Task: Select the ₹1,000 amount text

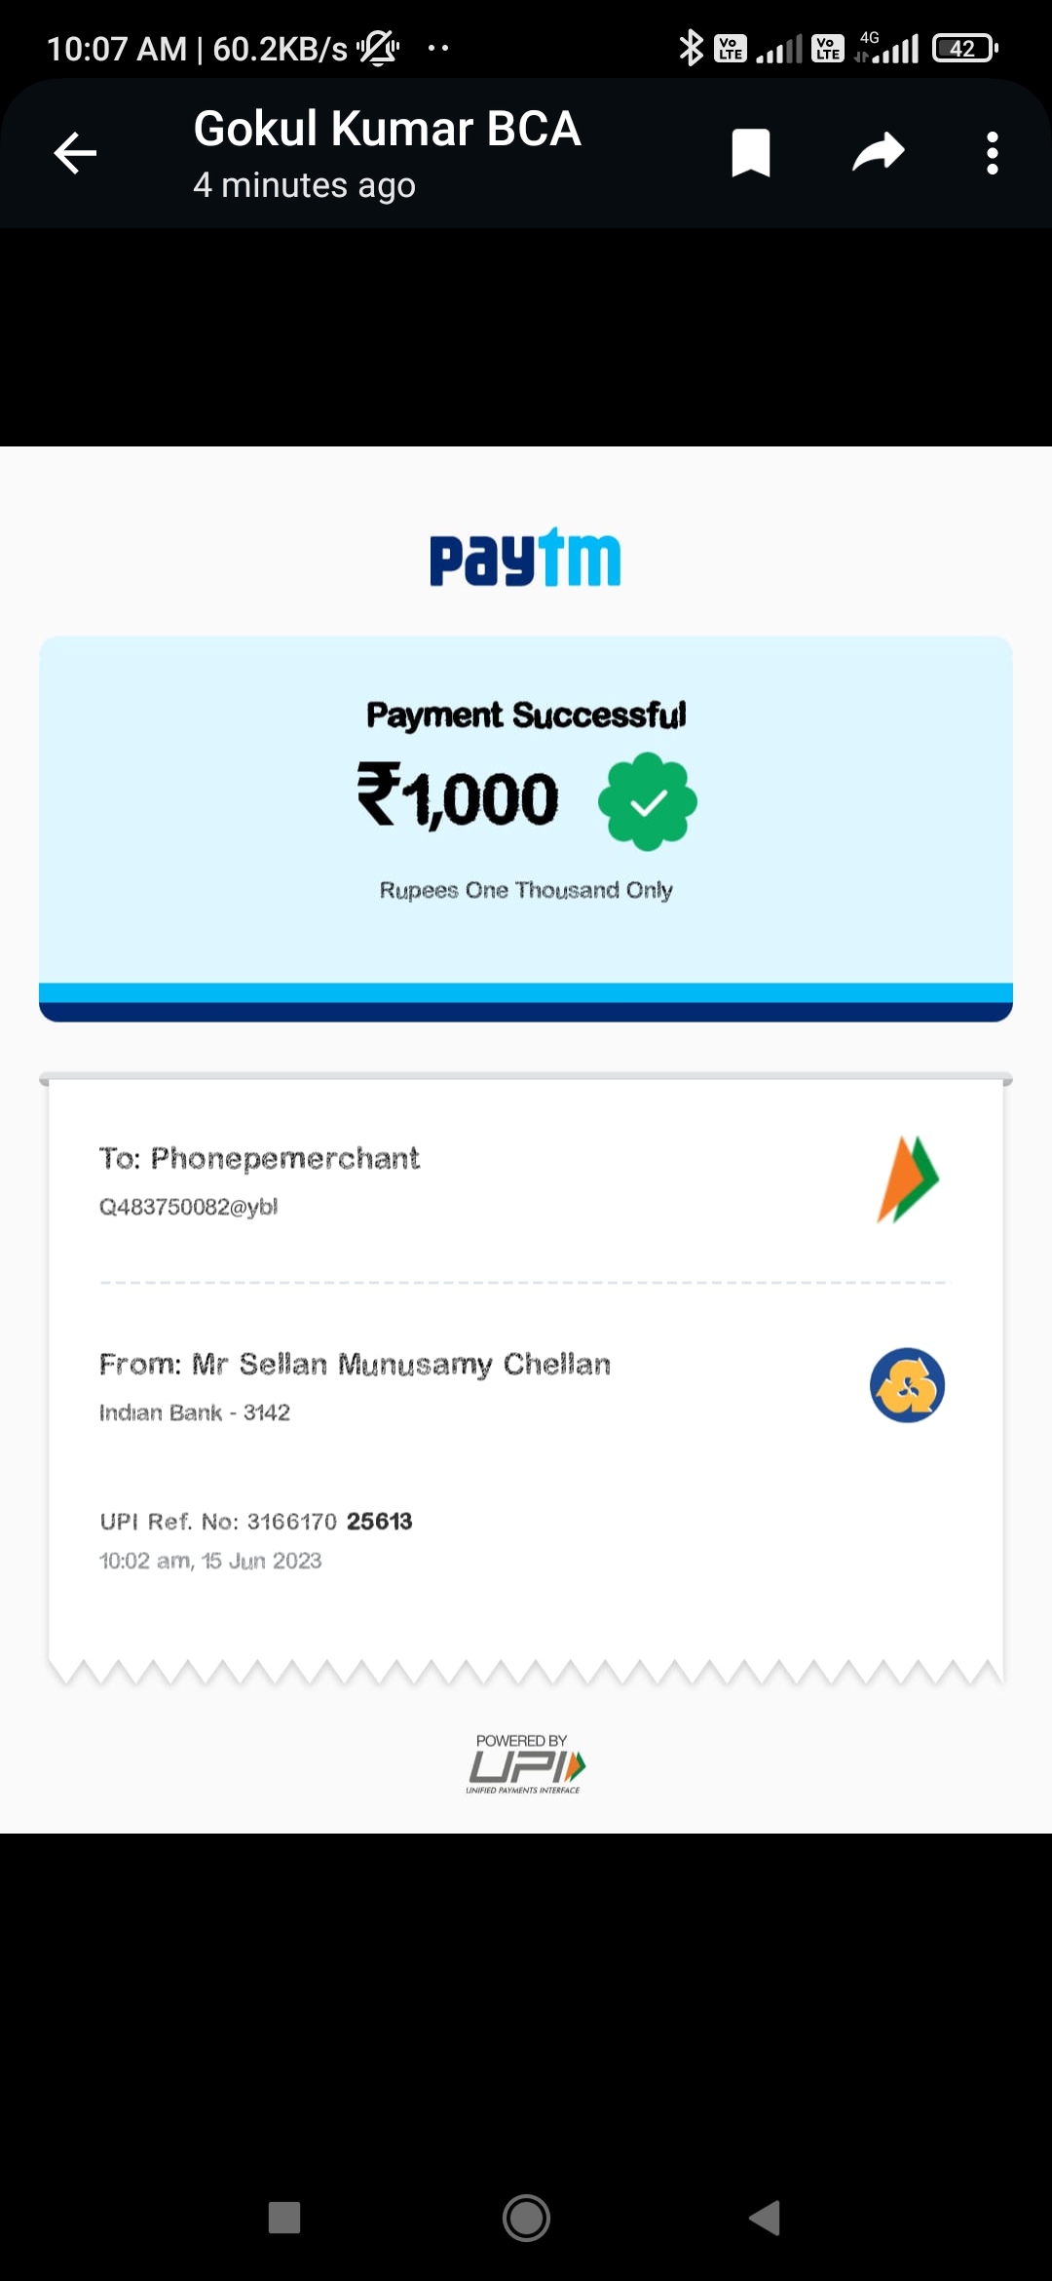Action: tap(458, 796)
